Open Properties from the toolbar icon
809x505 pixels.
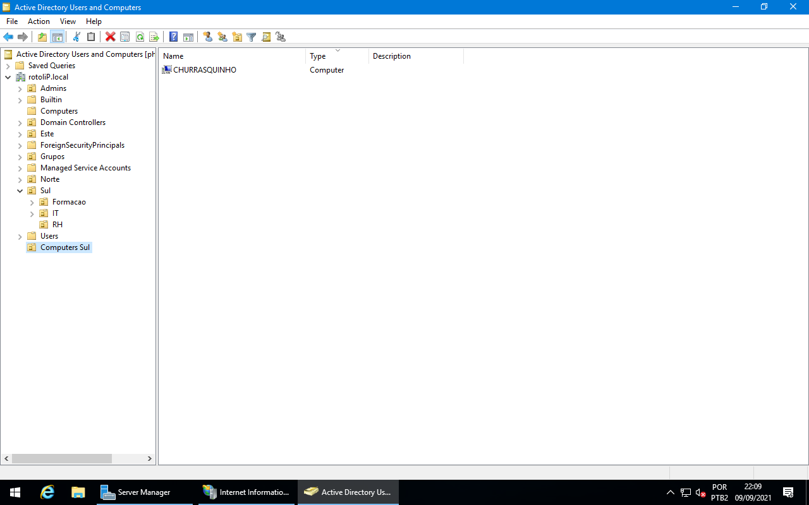(125, 37)
